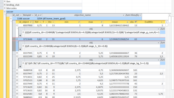This screenshot has width=174, height=98.
Task: Collapse record 8331599 subdatasheet
Action: (17, 56)
